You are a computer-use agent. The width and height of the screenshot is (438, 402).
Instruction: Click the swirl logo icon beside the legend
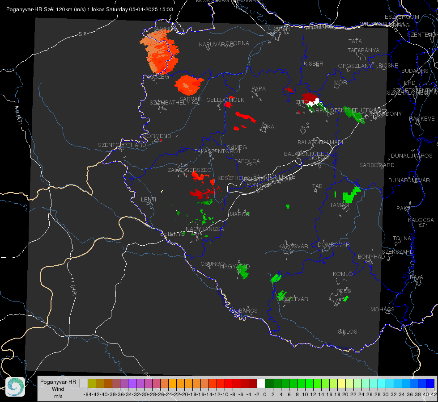[15, 387]
